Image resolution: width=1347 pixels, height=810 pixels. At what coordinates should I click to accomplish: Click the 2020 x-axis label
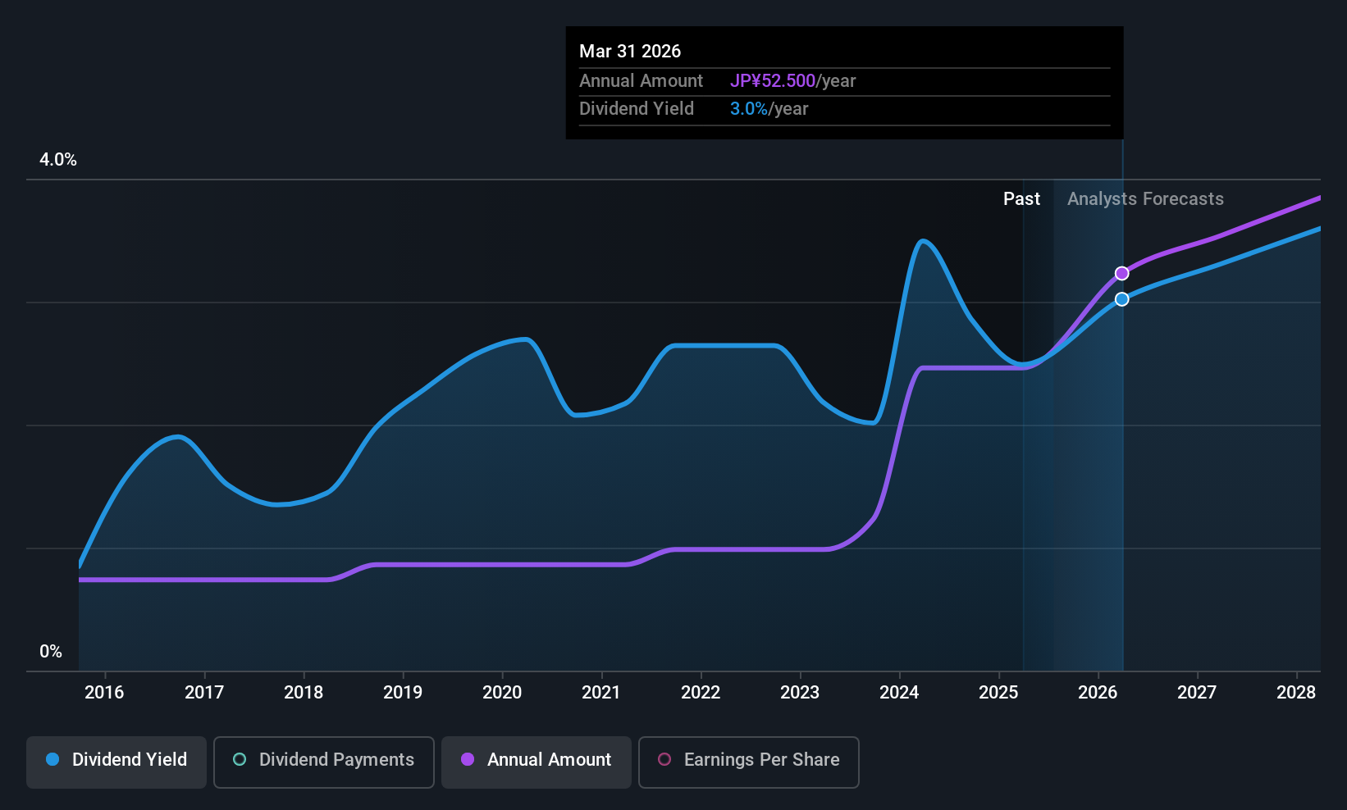pyautogui.click(x=502, y=693)
